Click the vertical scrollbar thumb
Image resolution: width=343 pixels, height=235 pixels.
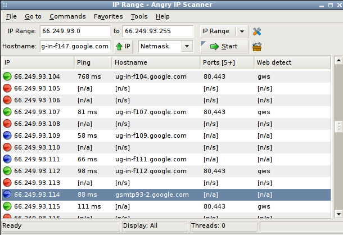coord(339,126)
